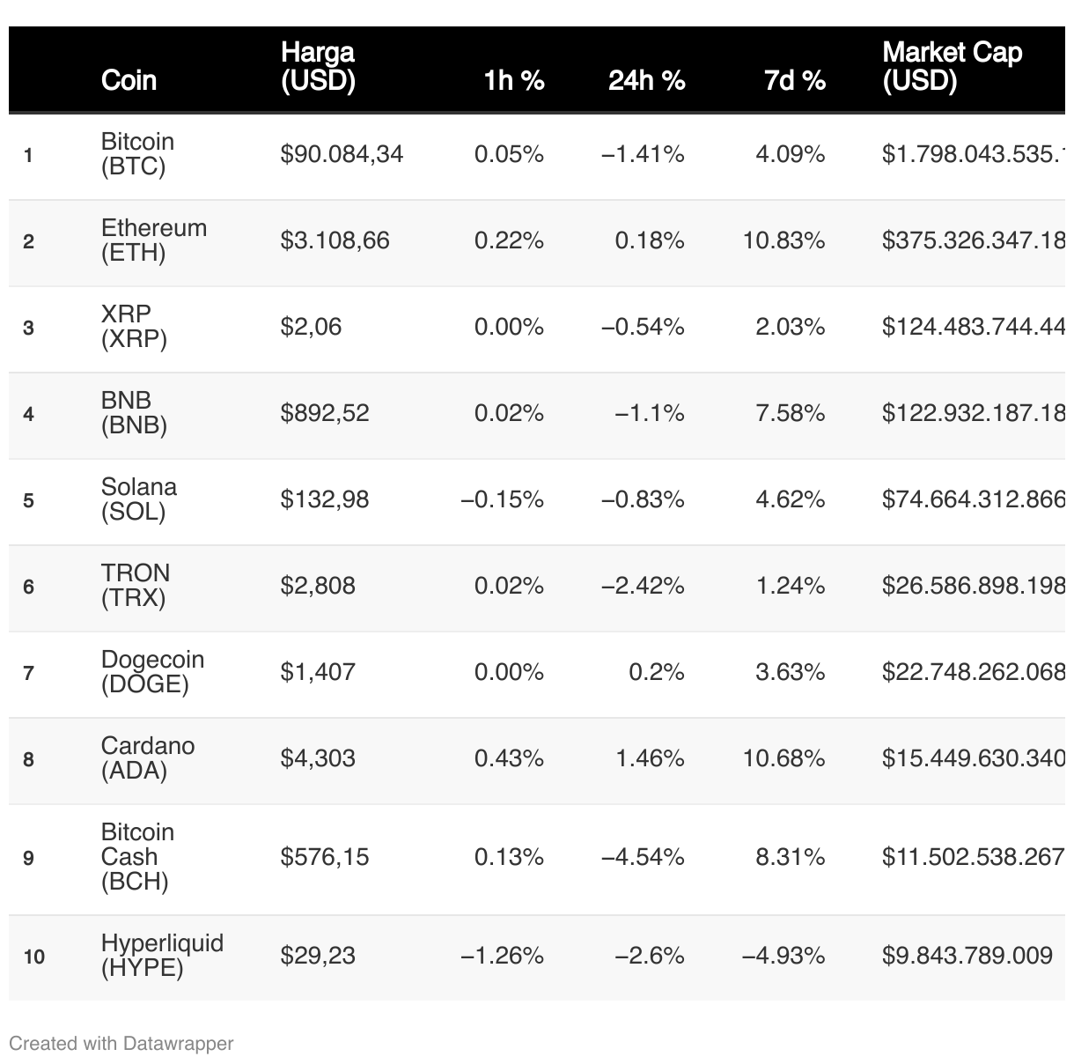Select the XRP (XRP) coin name
The height and width of the screenshot is (1064, 1074).
[x=134, y=327]
